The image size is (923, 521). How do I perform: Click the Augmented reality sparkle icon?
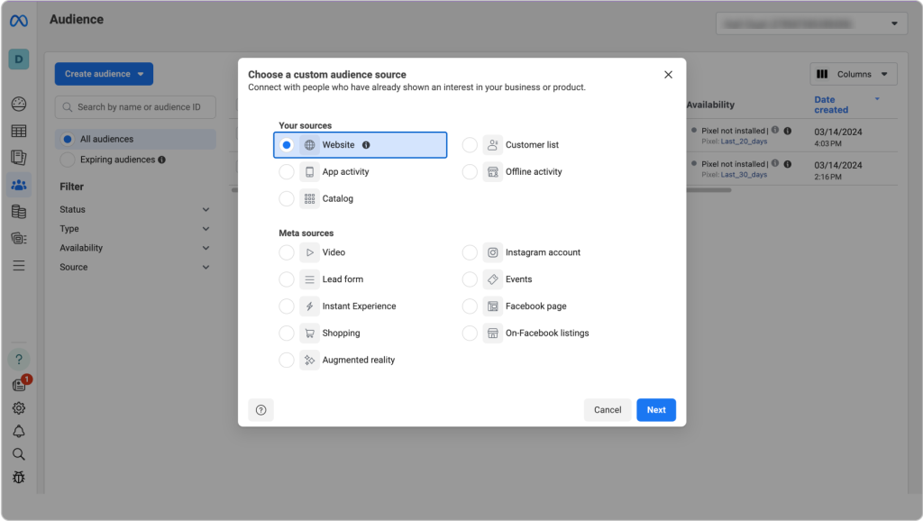point(310,361)
